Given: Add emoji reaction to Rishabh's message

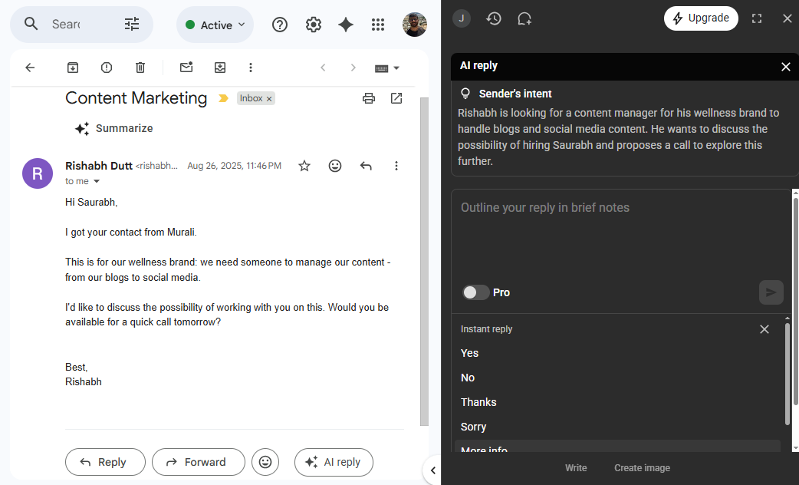Looking at the screenshot, I should [x=335, y=166].
